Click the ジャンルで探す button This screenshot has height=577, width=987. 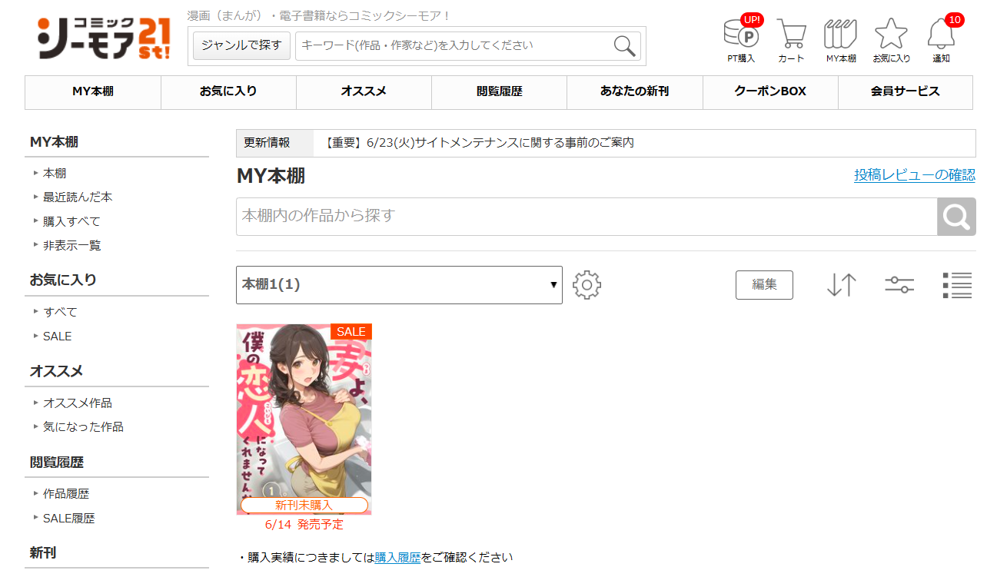[241, 45]
